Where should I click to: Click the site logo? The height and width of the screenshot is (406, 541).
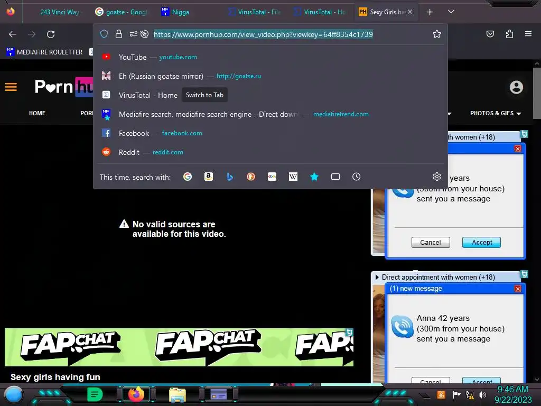(x=64, y=87)
